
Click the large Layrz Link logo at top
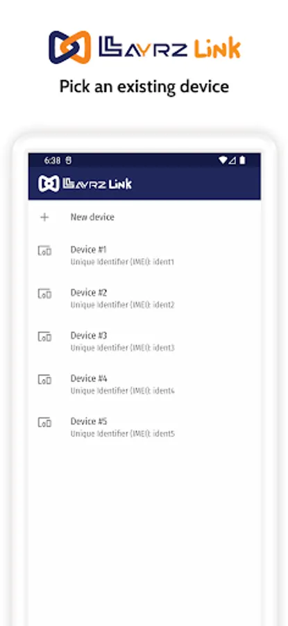coord(144,47)
